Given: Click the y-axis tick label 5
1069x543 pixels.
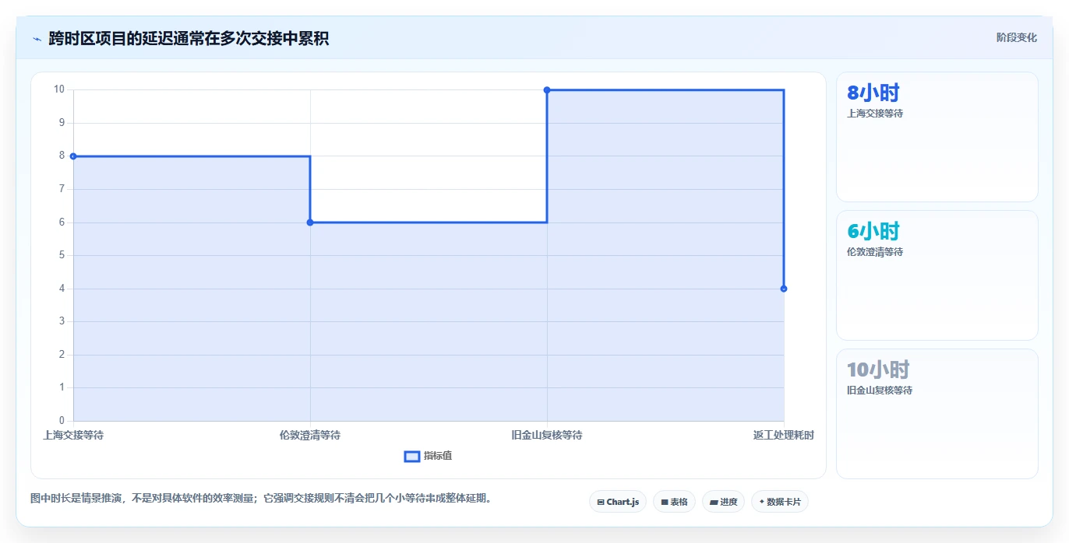Looking at the screenshot, I should point(62,255).
